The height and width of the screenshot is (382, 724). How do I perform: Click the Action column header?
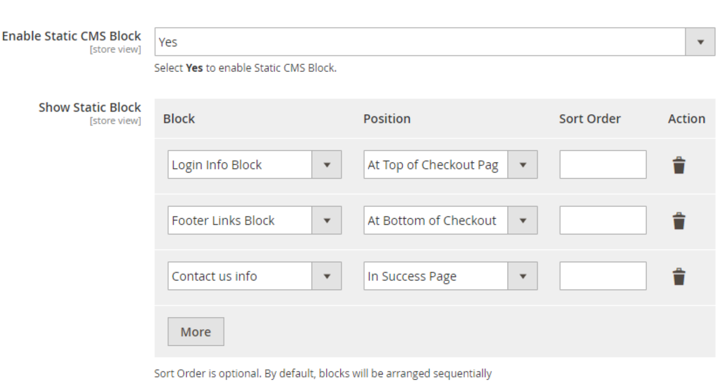pyautogui.click(x=686, y=119)
